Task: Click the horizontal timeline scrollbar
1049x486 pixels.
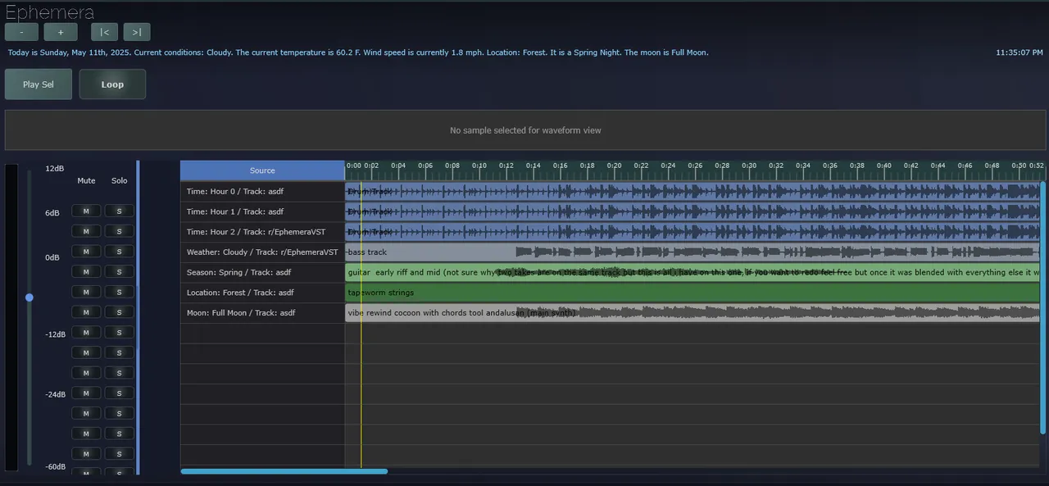Action: [283, 471]
